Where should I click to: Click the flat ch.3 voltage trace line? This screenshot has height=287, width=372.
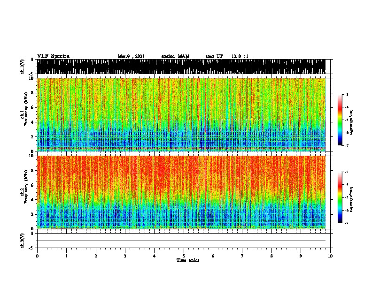click(181, 241)
